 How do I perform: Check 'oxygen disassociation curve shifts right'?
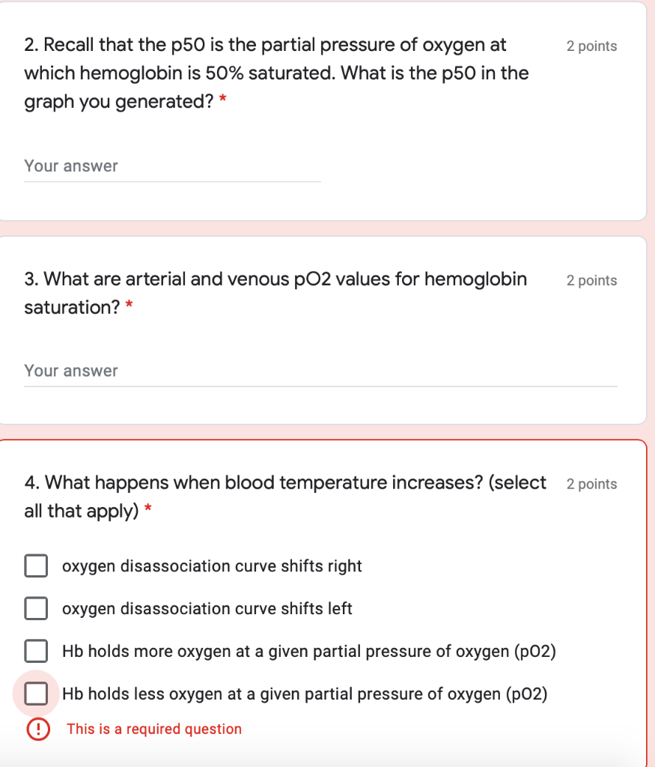36,566
